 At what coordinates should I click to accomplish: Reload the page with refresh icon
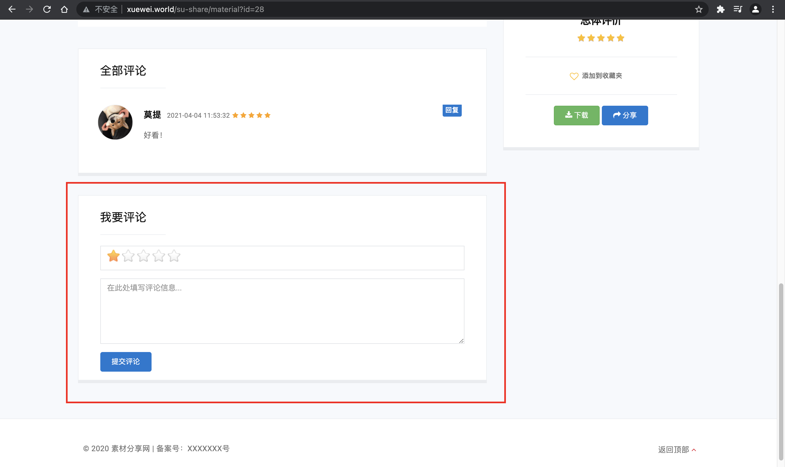coord(47,10)
